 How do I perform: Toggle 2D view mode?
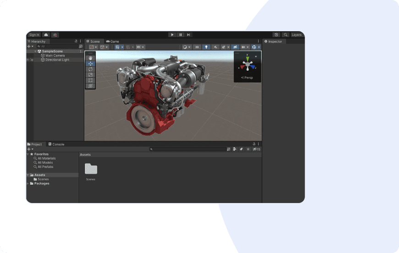pyautogui.click(x=197, y=47)
